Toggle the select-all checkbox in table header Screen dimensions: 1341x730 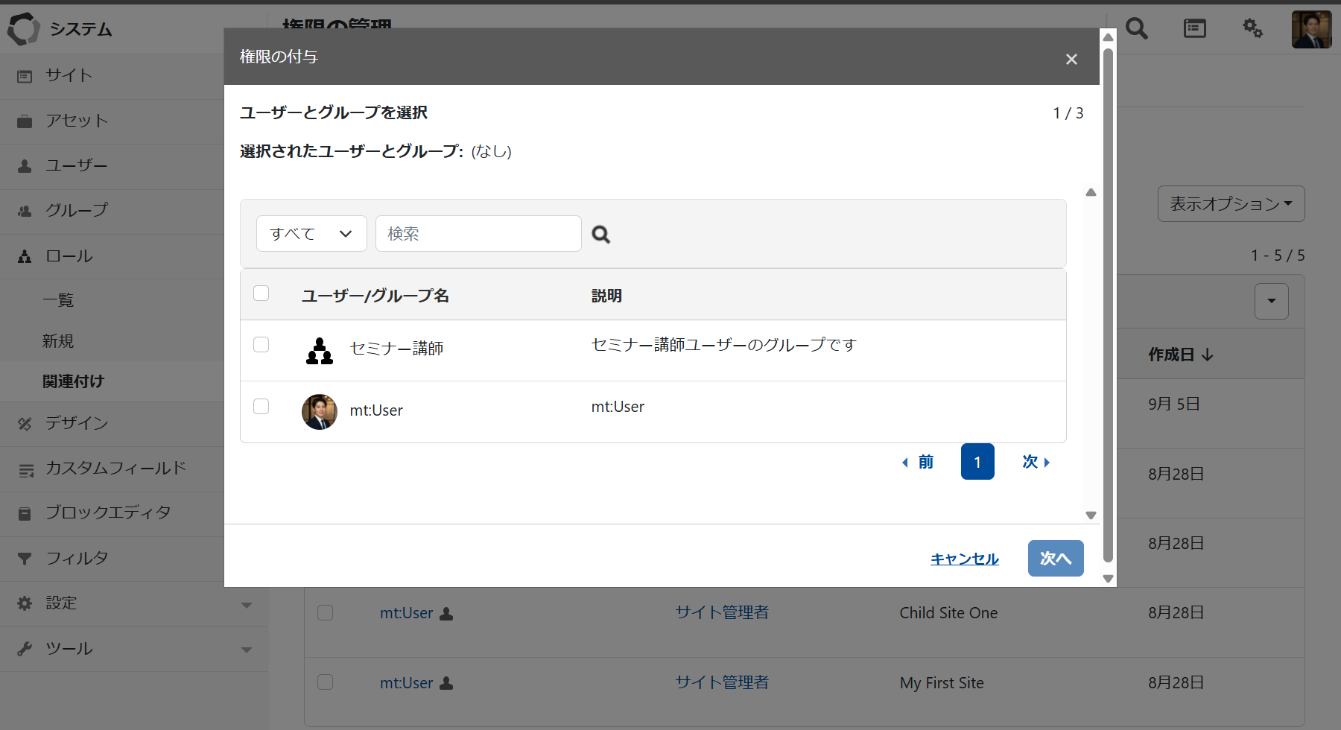click(261, 293)
